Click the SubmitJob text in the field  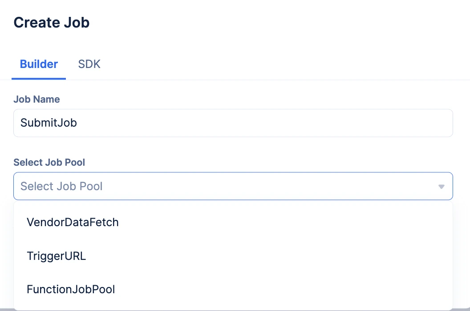coord(49,123)
